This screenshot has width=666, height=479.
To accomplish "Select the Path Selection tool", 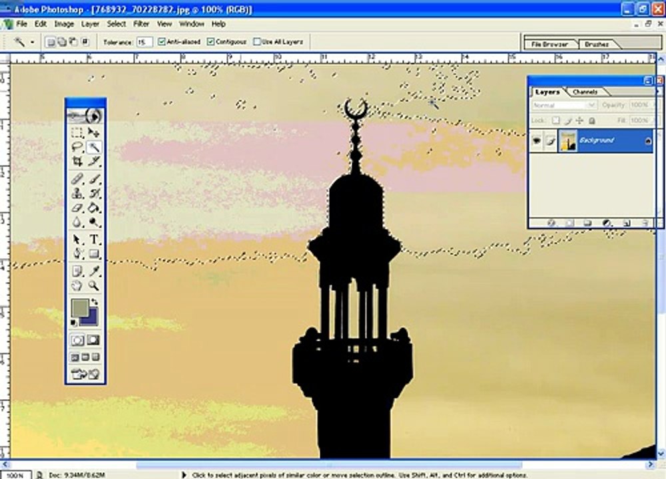I will tap(77, 239).
